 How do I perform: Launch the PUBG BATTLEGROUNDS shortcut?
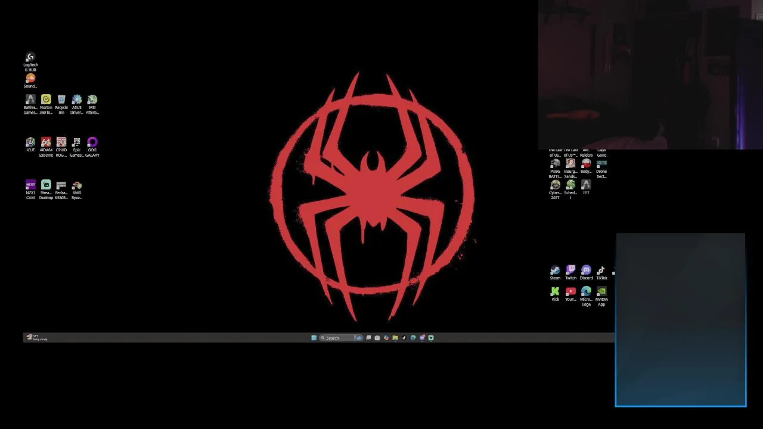pos(555,169)
